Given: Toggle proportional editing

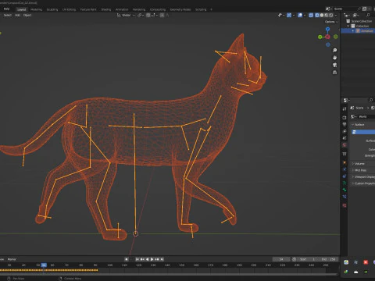Looking at the screenshot, I should (162, 16).
